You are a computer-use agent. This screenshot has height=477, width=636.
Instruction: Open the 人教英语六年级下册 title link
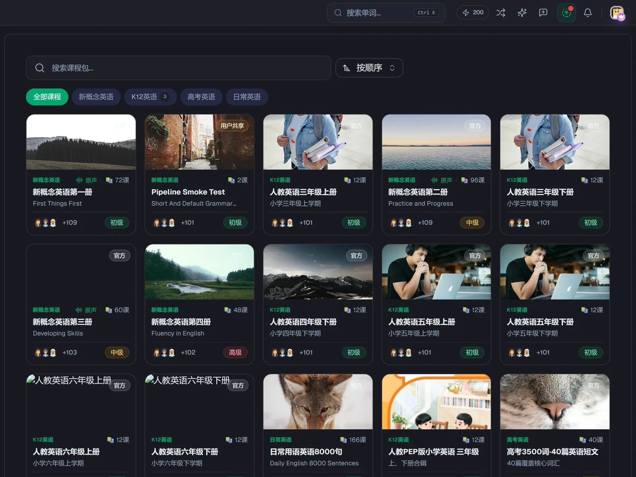[184, 452]
